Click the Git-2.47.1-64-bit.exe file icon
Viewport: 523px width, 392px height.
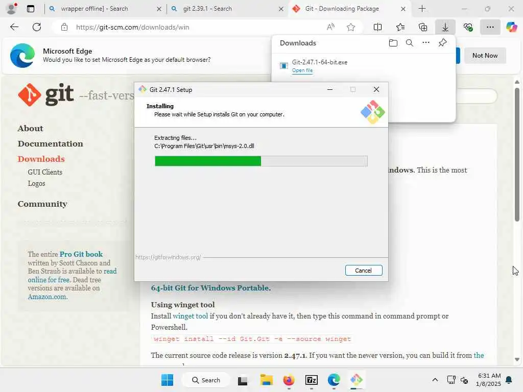[284, 66]
